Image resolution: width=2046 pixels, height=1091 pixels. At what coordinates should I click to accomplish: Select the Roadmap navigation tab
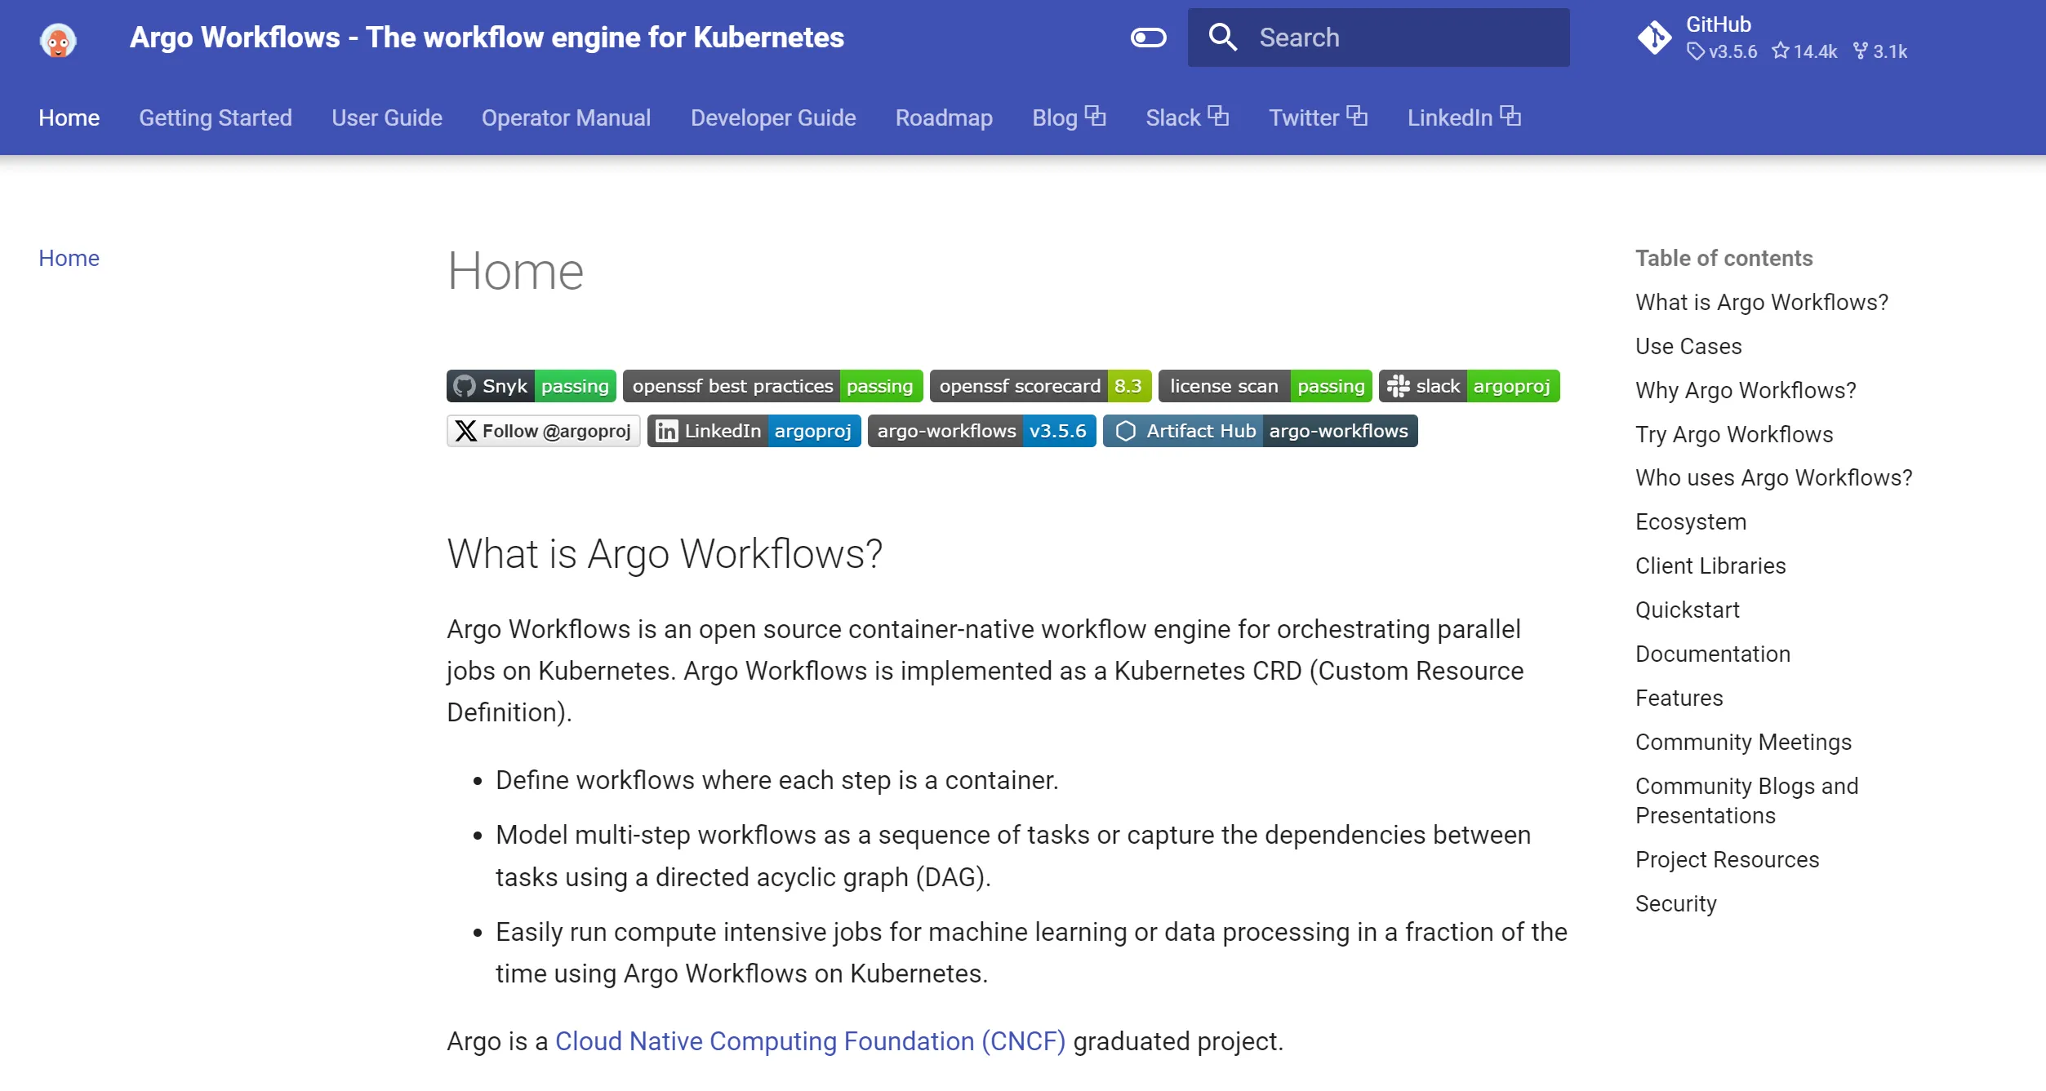tap(943, 116)
